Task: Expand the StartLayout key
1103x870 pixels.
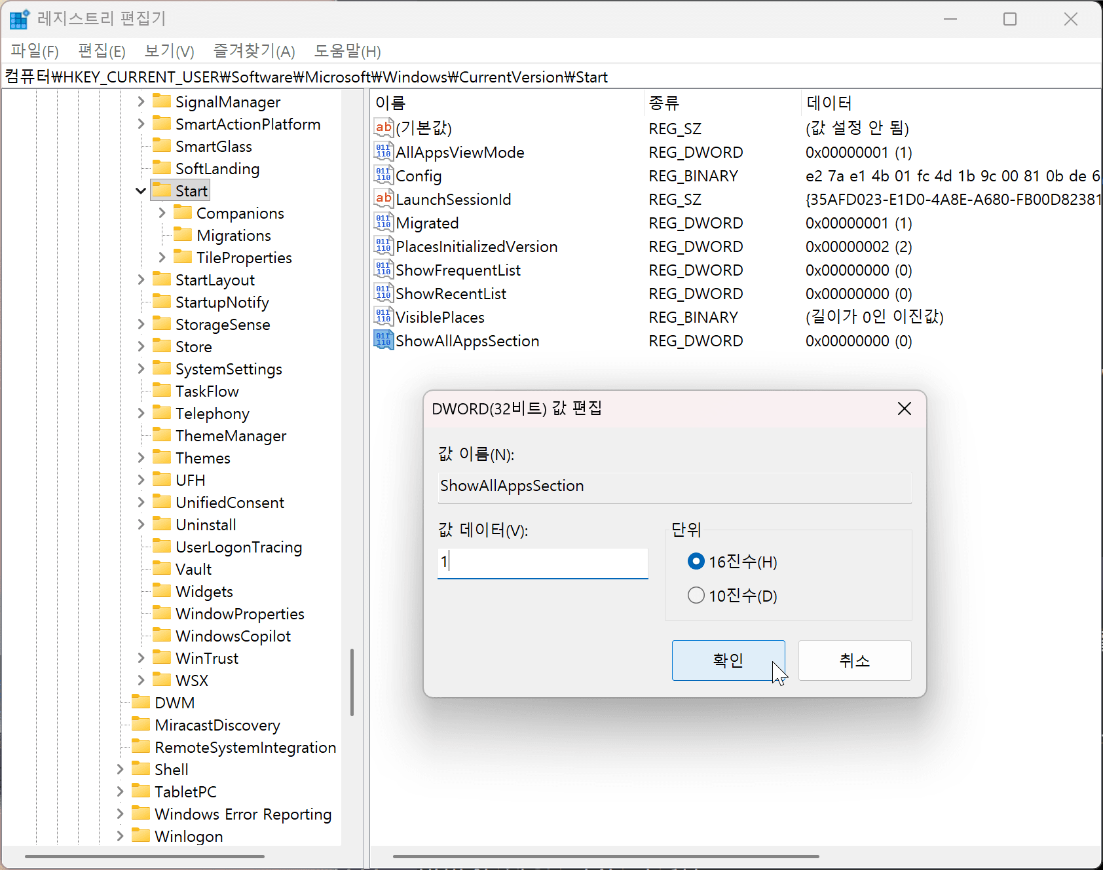Action: click(x=141, y=280)
